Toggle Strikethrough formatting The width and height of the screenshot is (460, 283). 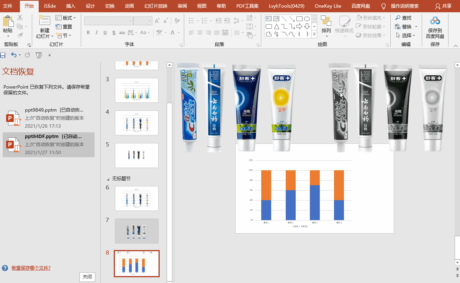click(x=122, y=33)
